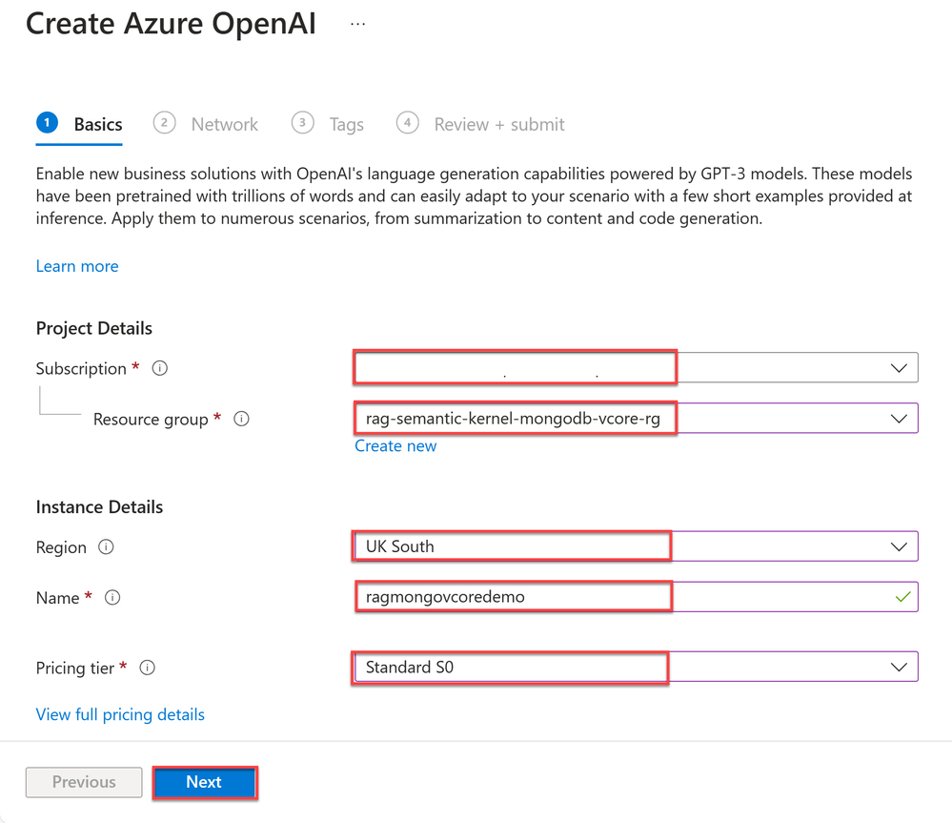Click the step 2 circle for Network
952x823 pixels.
tap(164, 122)
